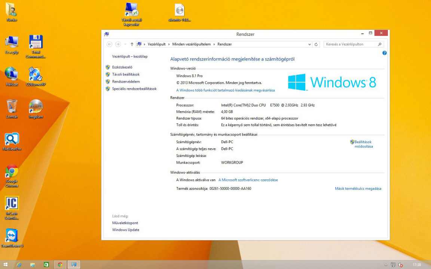
Task: Focus the Keresés a Vezérlőpulton search box
Action: point(354,44)
